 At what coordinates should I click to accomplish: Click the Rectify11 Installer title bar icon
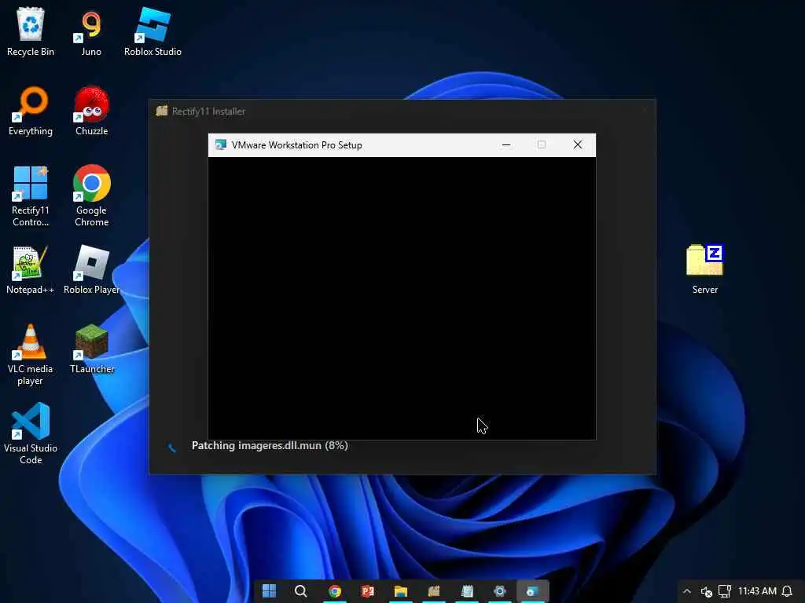click(162, 111)
